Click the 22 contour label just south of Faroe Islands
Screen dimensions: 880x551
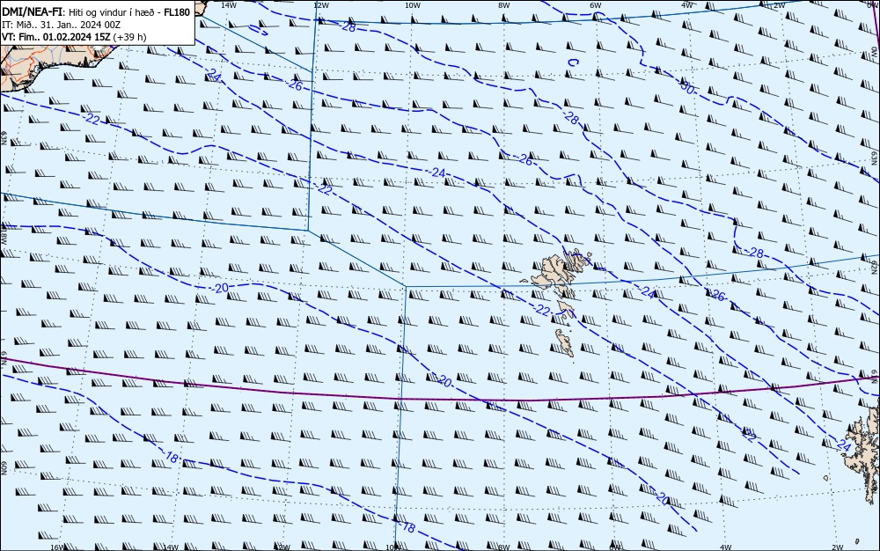point(541,311)
